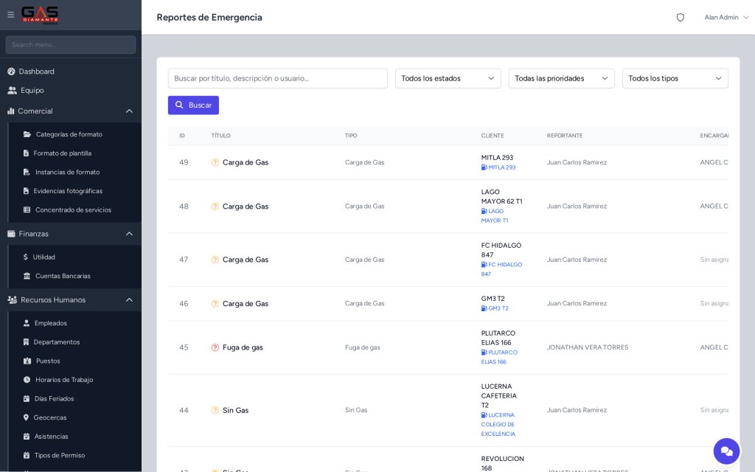Click the Fuga de gas title in row 45

(x=243, y=347)
